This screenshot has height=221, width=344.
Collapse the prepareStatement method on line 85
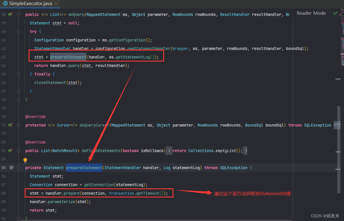pos(18,168)
